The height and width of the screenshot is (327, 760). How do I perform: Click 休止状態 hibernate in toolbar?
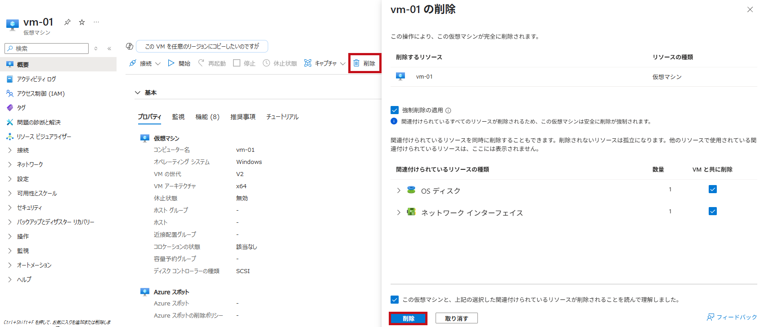coord(280,63)
